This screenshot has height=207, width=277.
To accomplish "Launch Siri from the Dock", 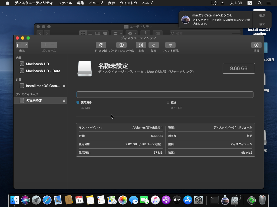I will pyautogui.click(x=25, y=200).
